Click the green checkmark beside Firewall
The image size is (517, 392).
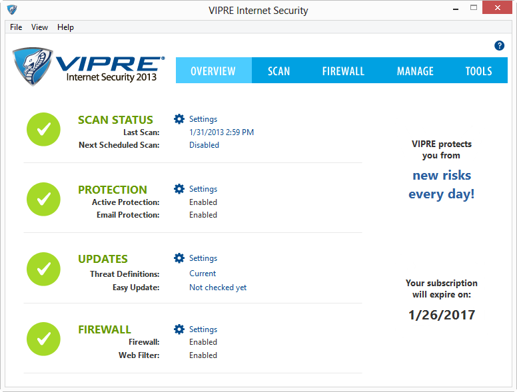coord(43,339)
